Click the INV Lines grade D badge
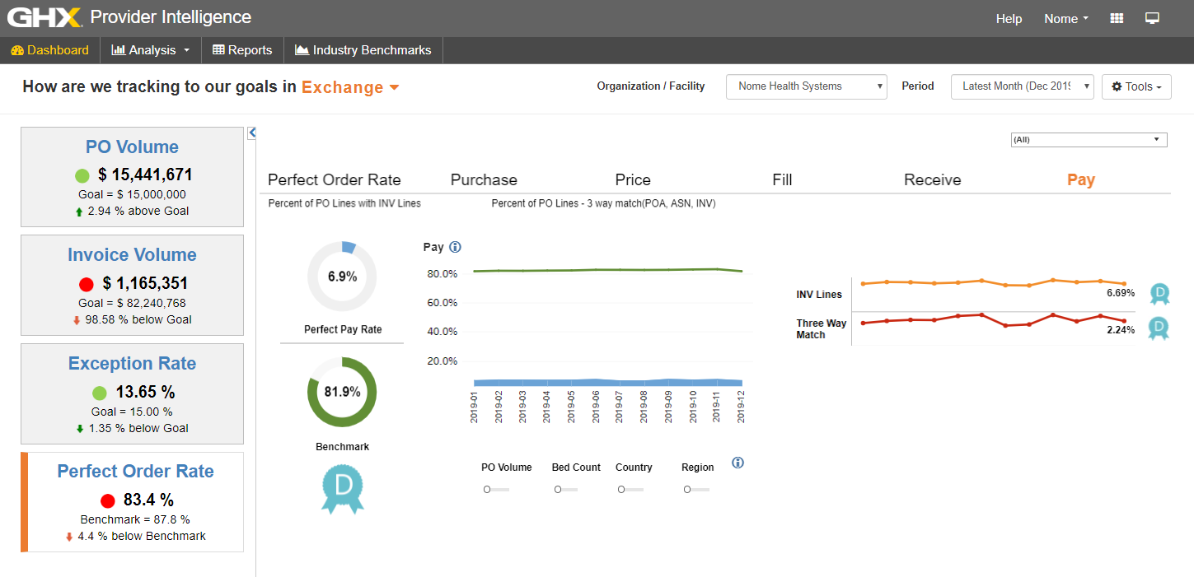 coord(1159,292)
